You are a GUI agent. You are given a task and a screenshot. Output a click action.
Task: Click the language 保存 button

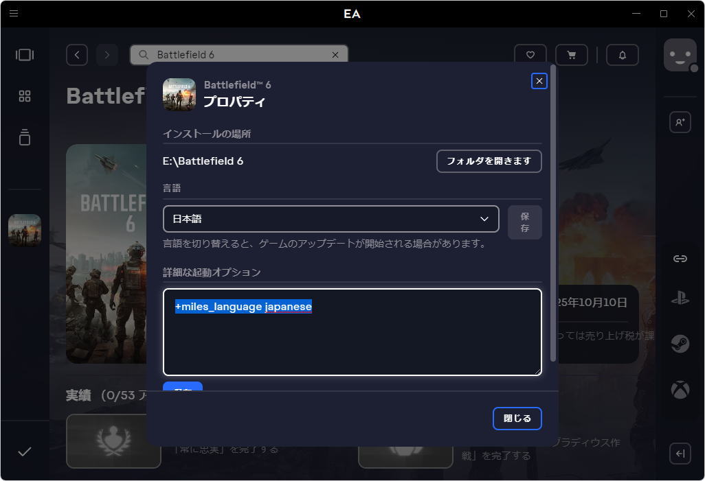(x=524, y=222)
